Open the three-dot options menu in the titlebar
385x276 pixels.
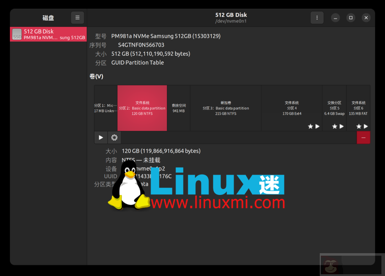(x=317, y=17)
